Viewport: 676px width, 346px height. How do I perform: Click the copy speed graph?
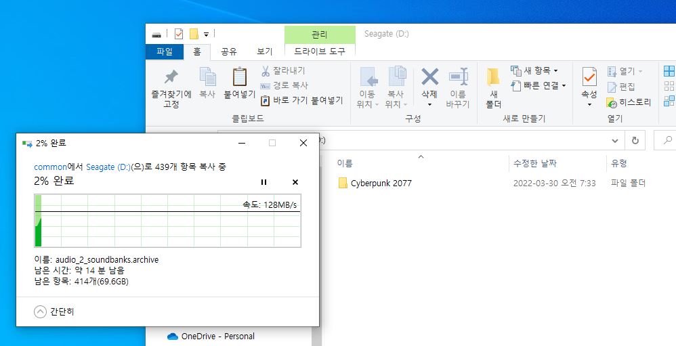click(x=167, y=221)
